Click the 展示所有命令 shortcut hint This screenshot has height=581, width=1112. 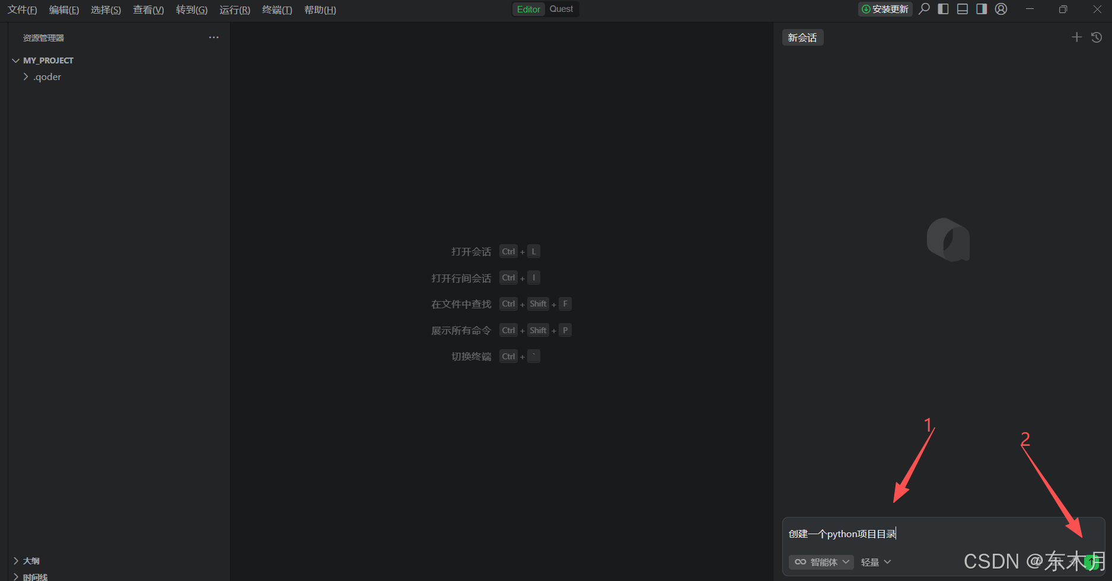(461, 330)
